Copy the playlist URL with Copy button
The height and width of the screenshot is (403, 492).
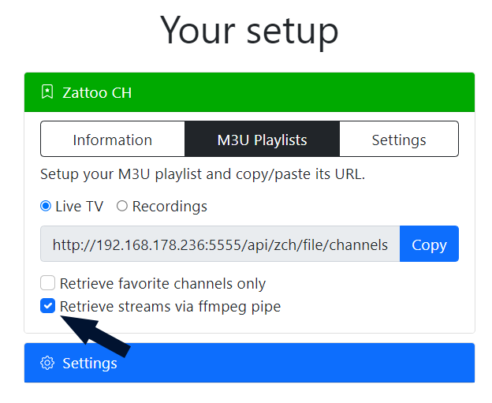(x=429, y=244)
